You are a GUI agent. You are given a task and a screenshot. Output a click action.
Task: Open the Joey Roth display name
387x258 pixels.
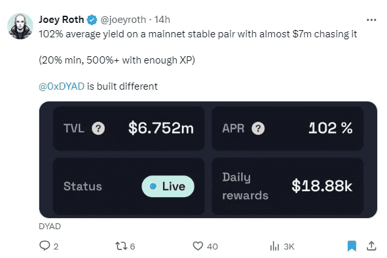61,20
